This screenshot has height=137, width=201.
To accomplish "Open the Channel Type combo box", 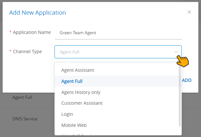I will click(118, 52).
